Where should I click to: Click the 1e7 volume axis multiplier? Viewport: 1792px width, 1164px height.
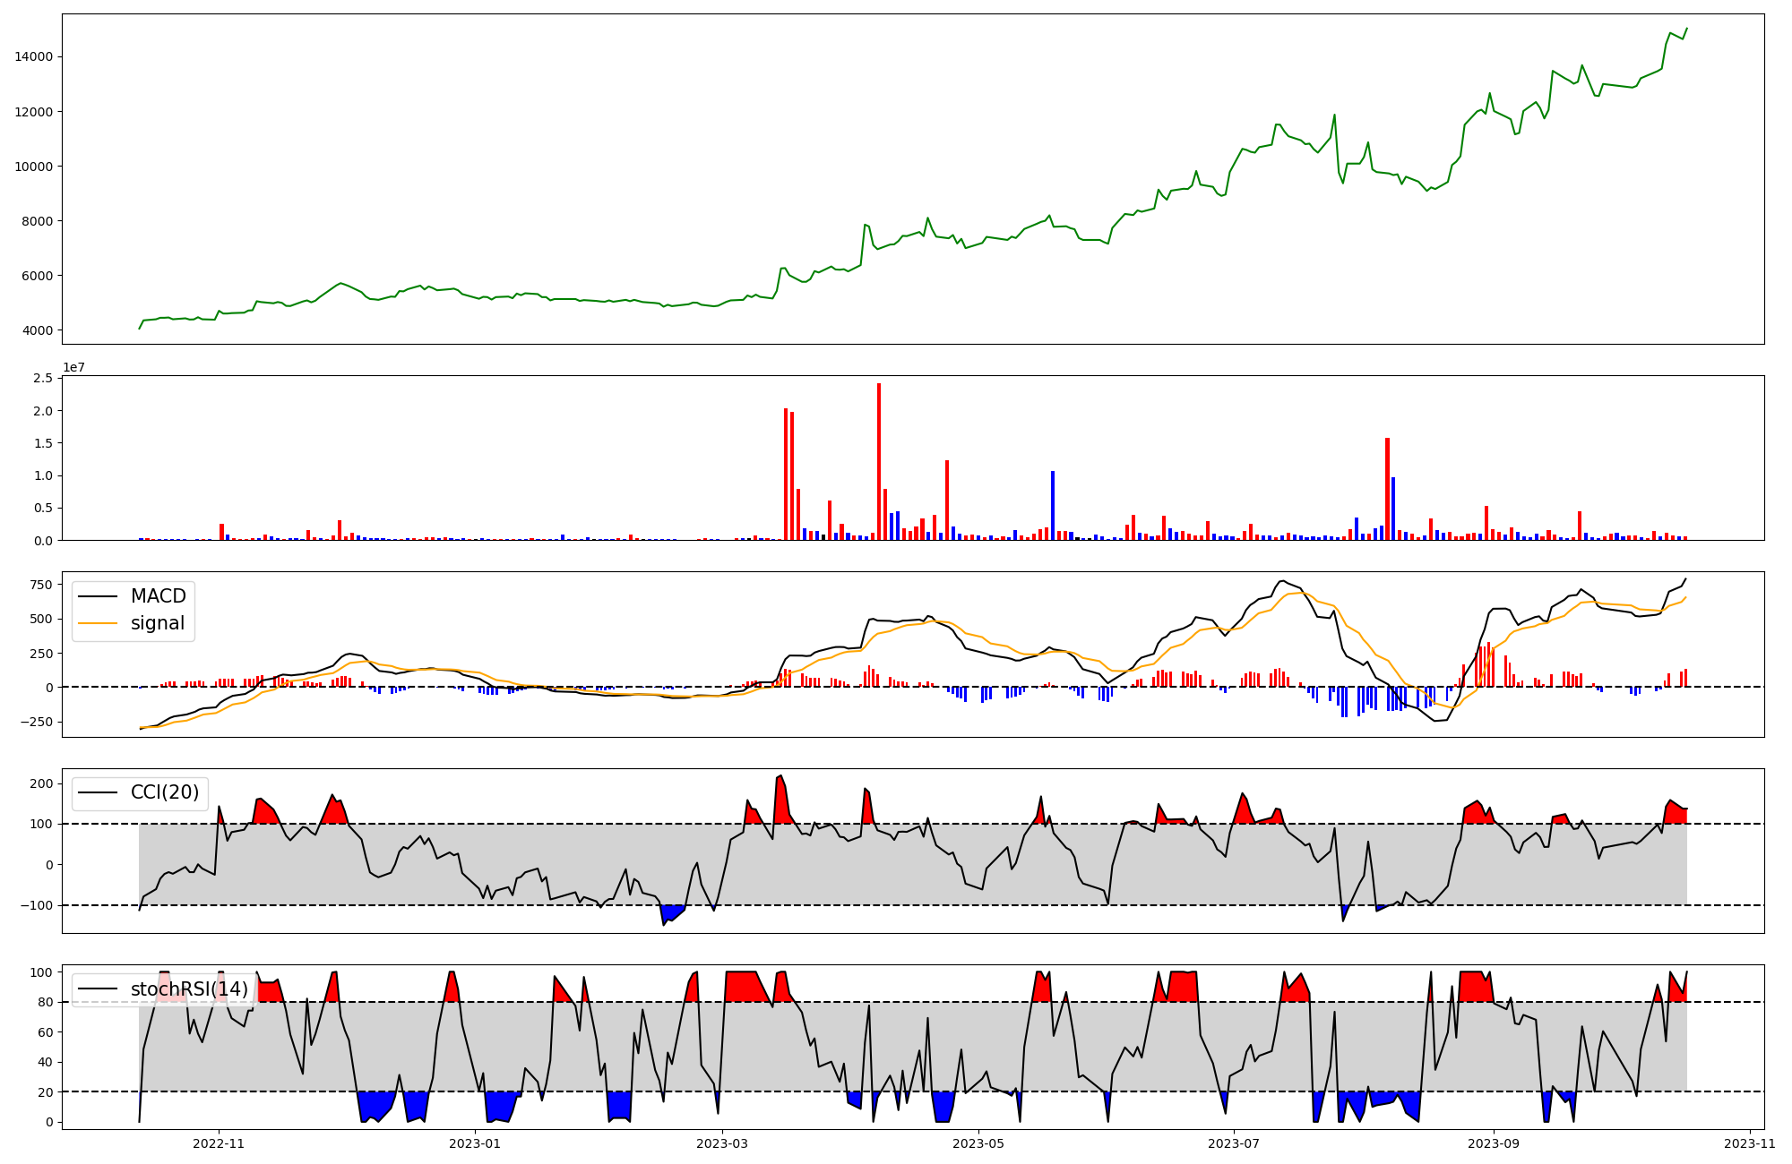coord(74,367)
